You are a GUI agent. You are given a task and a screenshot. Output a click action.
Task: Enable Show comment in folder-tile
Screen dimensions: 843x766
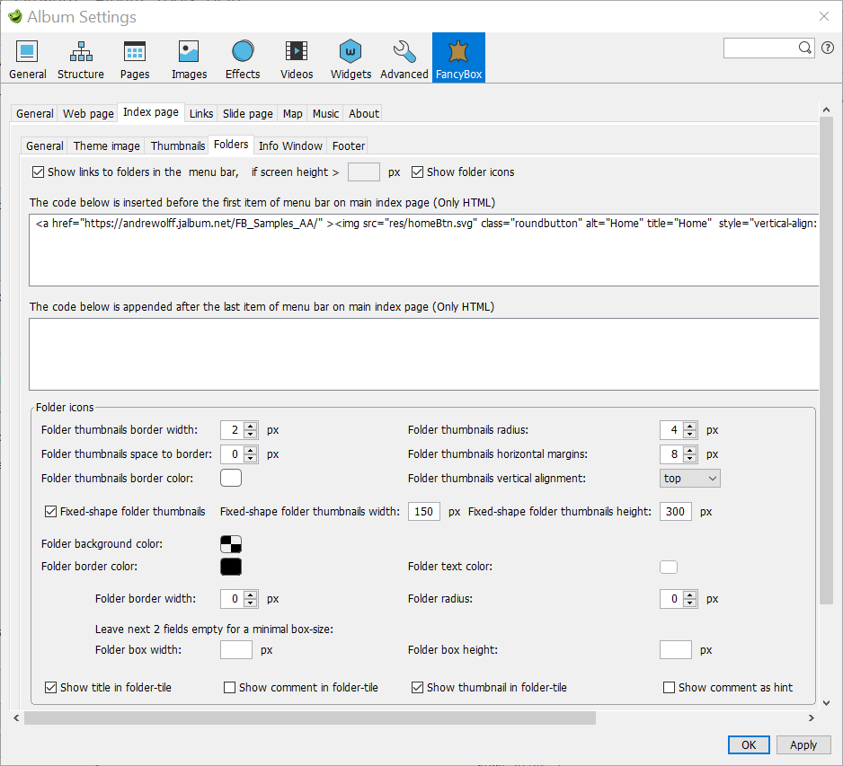pos(230,688)
